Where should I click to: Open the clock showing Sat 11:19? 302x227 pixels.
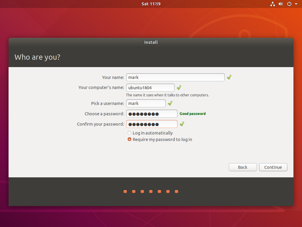[151, 4]
